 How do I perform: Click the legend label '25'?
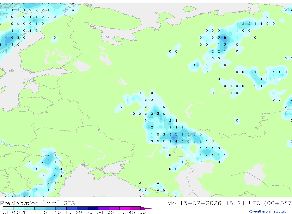90,212
